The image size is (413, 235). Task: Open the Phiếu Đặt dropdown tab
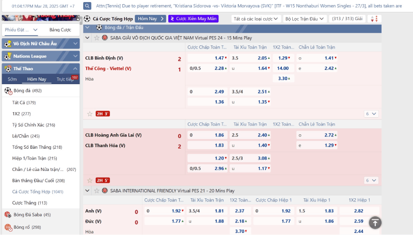click(x=21, y=30)
